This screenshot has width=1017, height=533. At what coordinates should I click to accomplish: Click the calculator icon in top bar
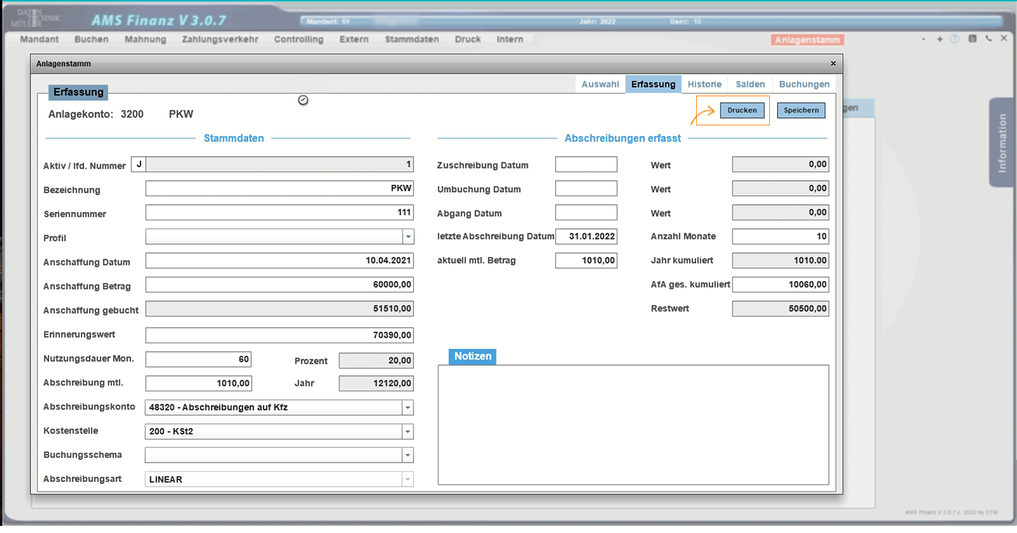[x=972, y=39]
